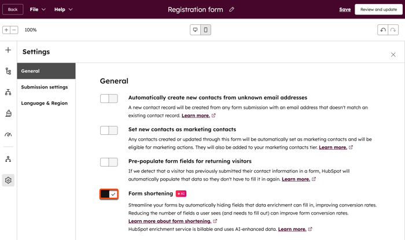Viewport: 405px width, 240px height.
Task: Open the styles paintbrush icon in sidebar
Action: [8, 114]
